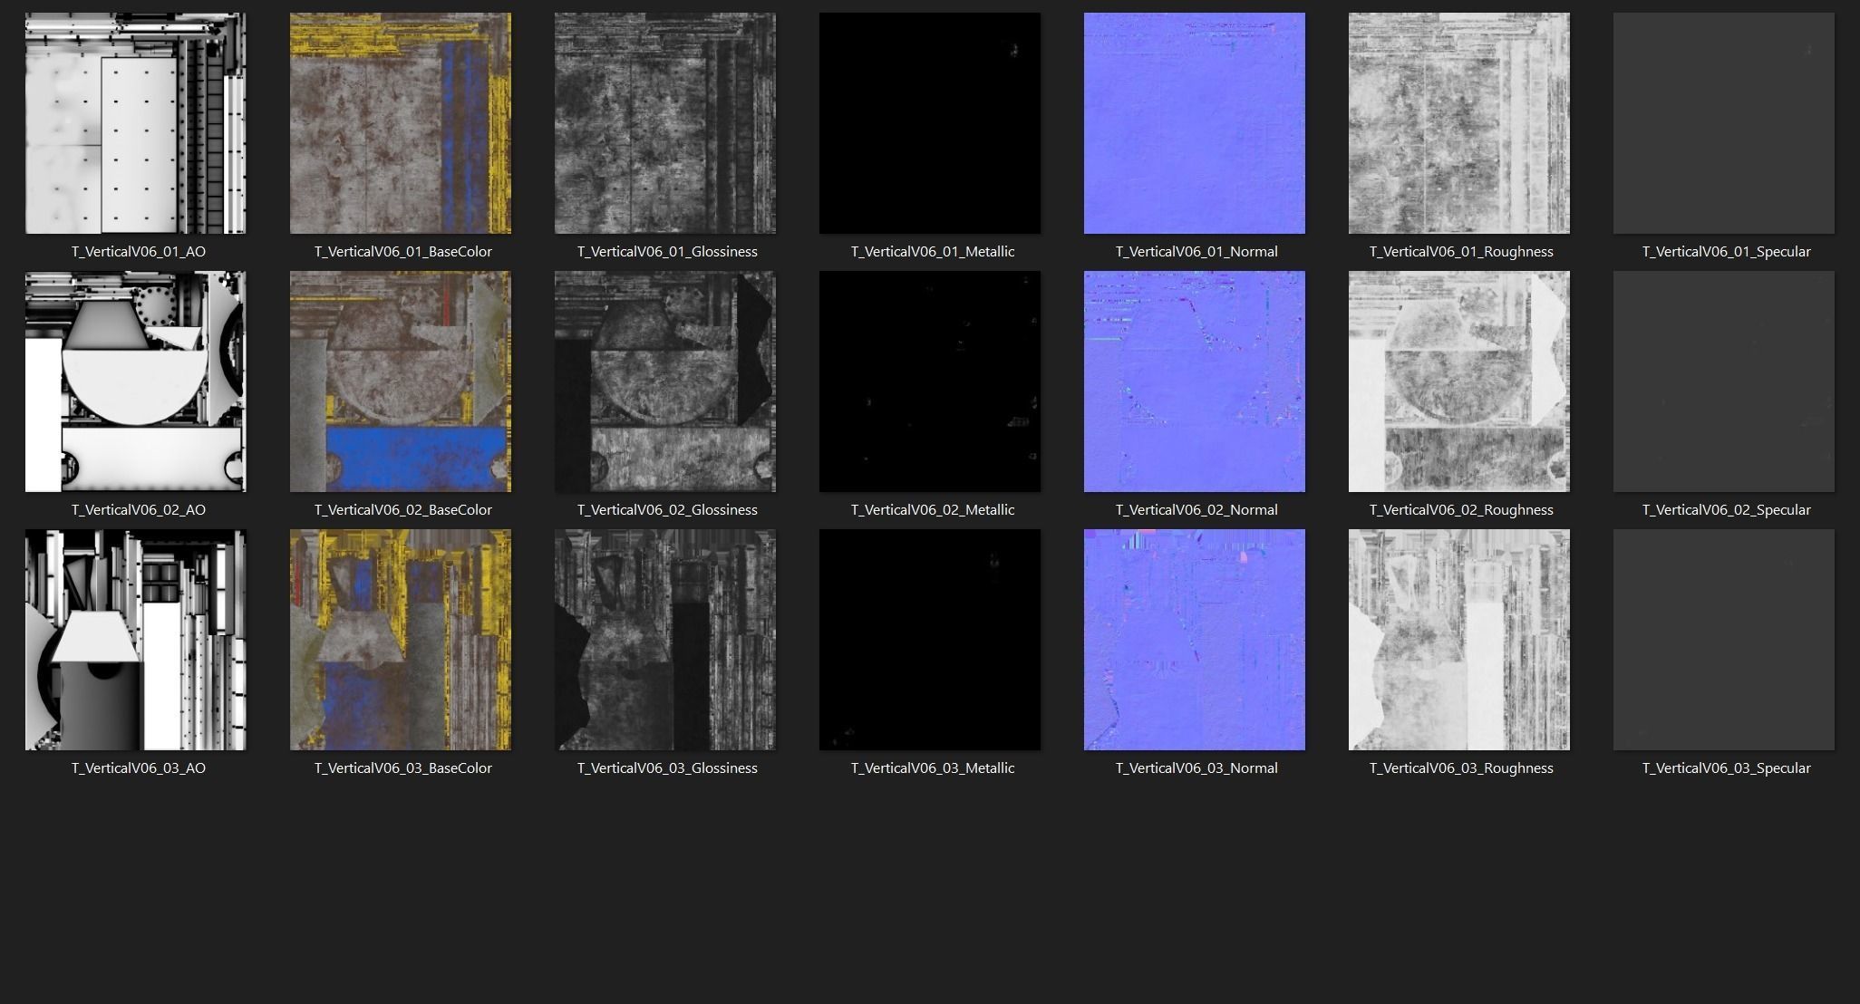Select the T_VerticalV06_03_Normal map thumbnail

[x=1195, y=640]
